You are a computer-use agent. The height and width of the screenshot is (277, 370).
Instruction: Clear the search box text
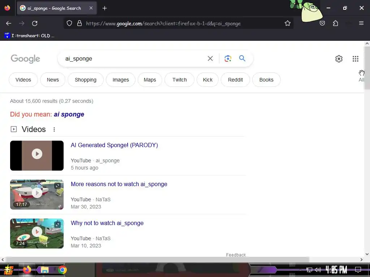click(210, 58)
